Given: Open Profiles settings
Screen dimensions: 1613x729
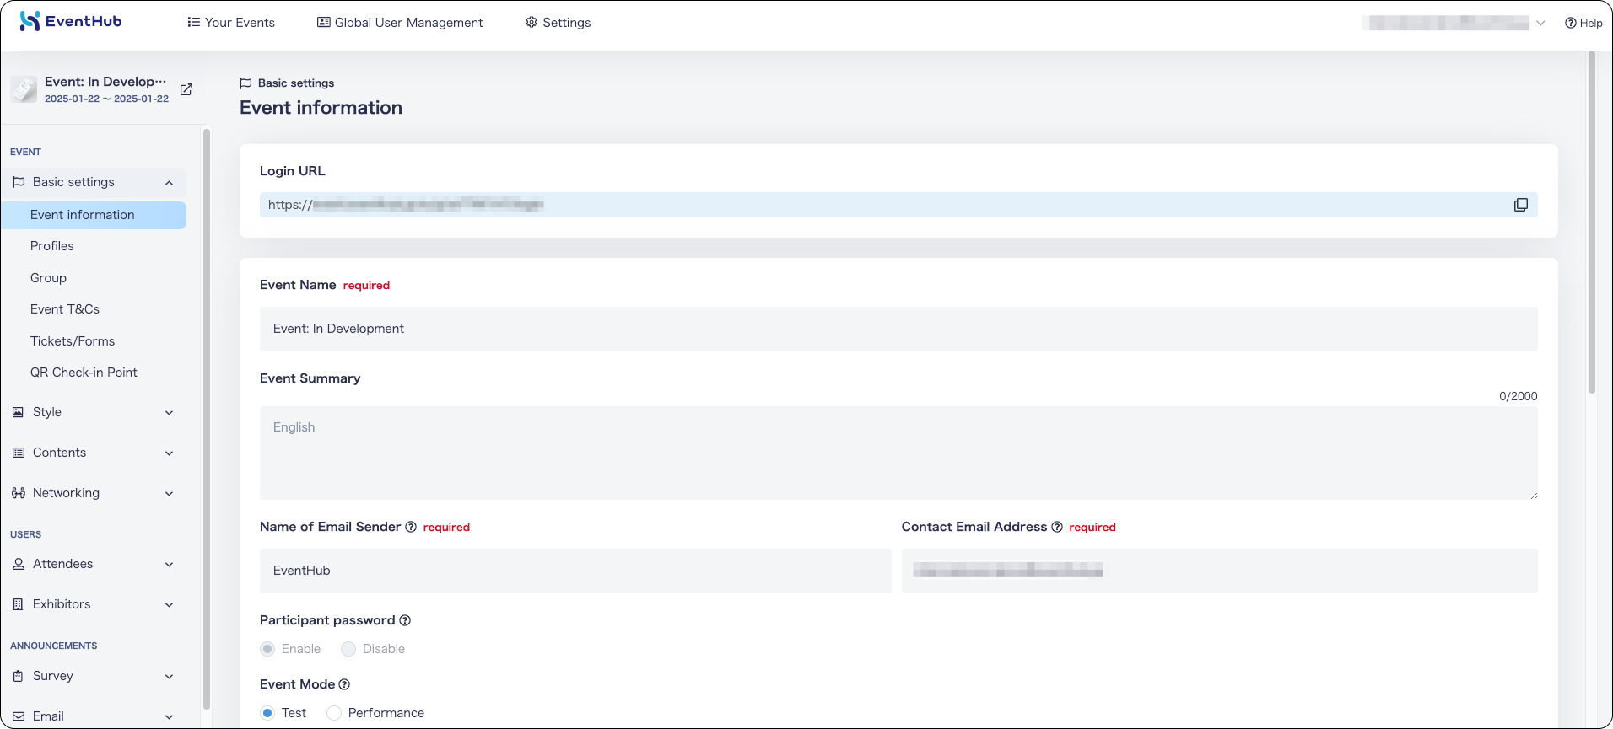Looking at the screenshot, I should tap(52, 246).
